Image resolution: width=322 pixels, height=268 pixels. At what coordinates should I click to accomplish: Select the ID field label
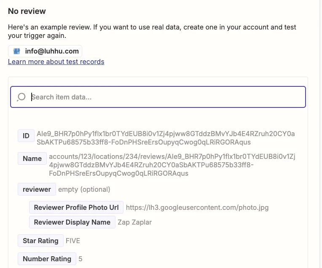(26, 136)
